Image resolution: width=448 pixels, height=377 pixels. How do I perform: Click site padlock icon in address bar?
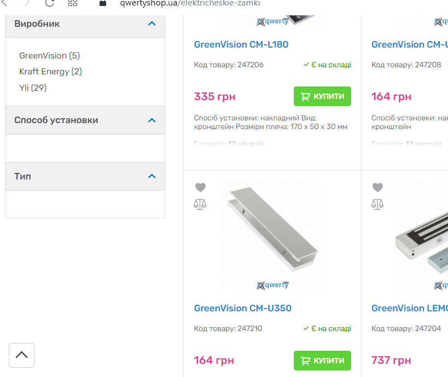click(x=102, y=3)
